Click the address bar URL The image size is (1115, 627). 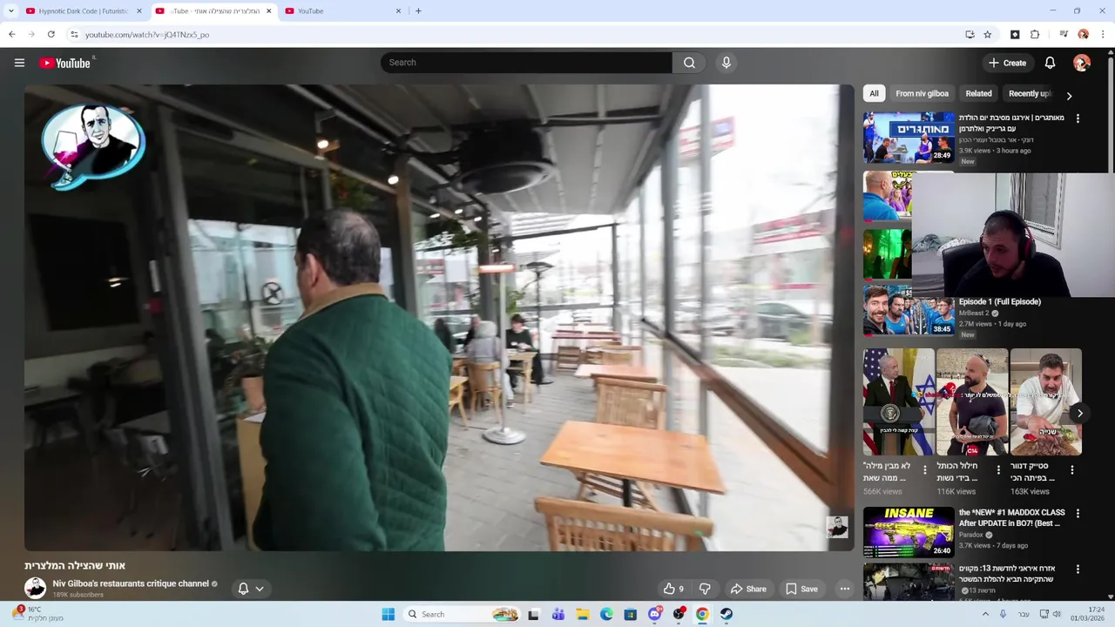click(147, 35)
